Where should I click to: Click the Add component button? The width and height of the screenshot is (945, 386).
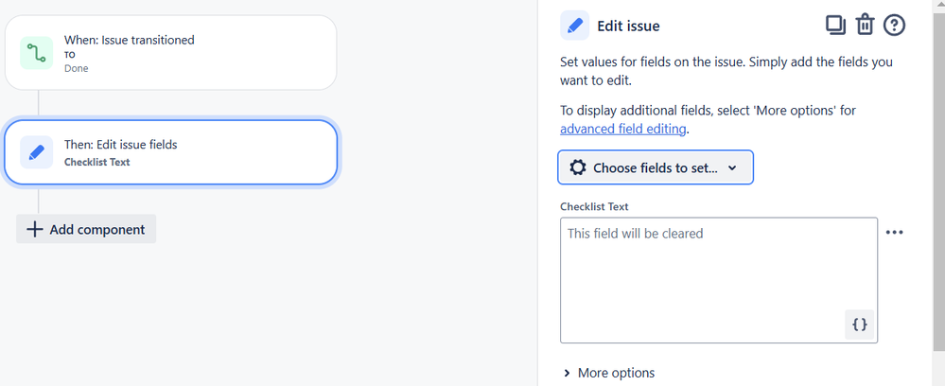tap(86, 229)
